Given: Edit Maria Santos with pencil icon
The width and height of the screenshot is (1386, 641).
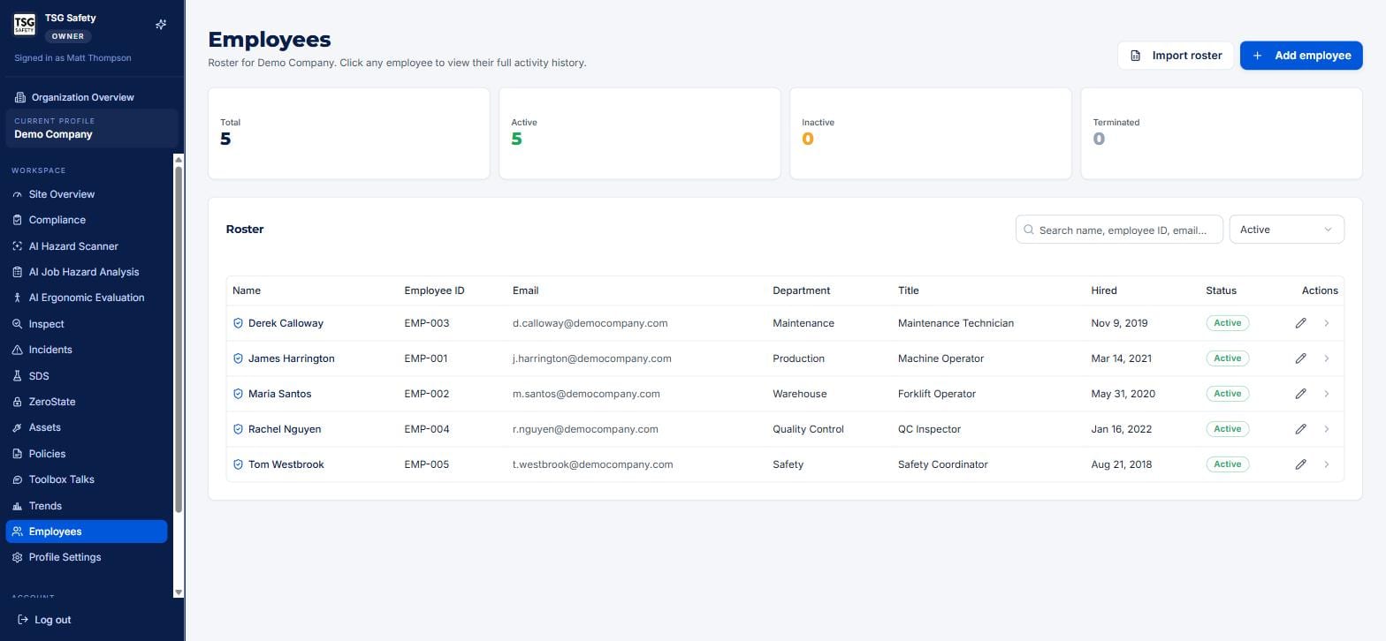Looking at the screenshot, I should point(1300,394).
